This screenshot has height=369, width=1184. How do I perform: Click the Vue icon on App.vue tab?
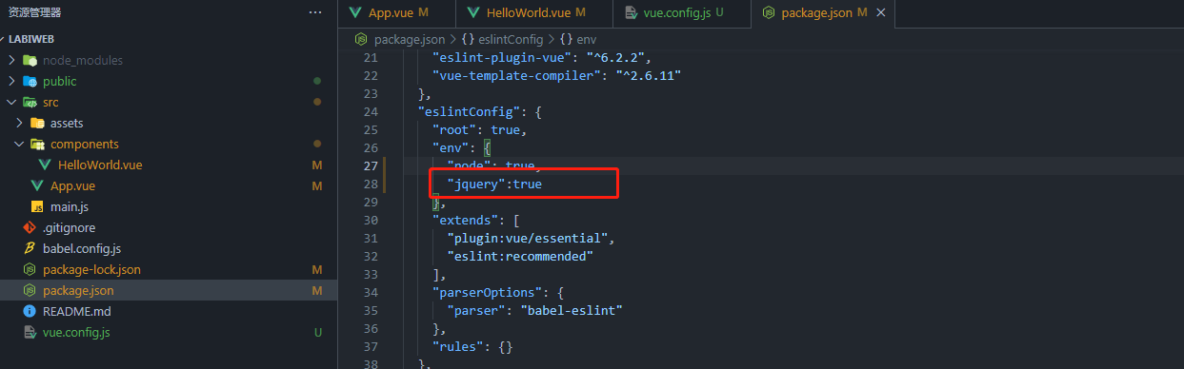click(356, 12)
